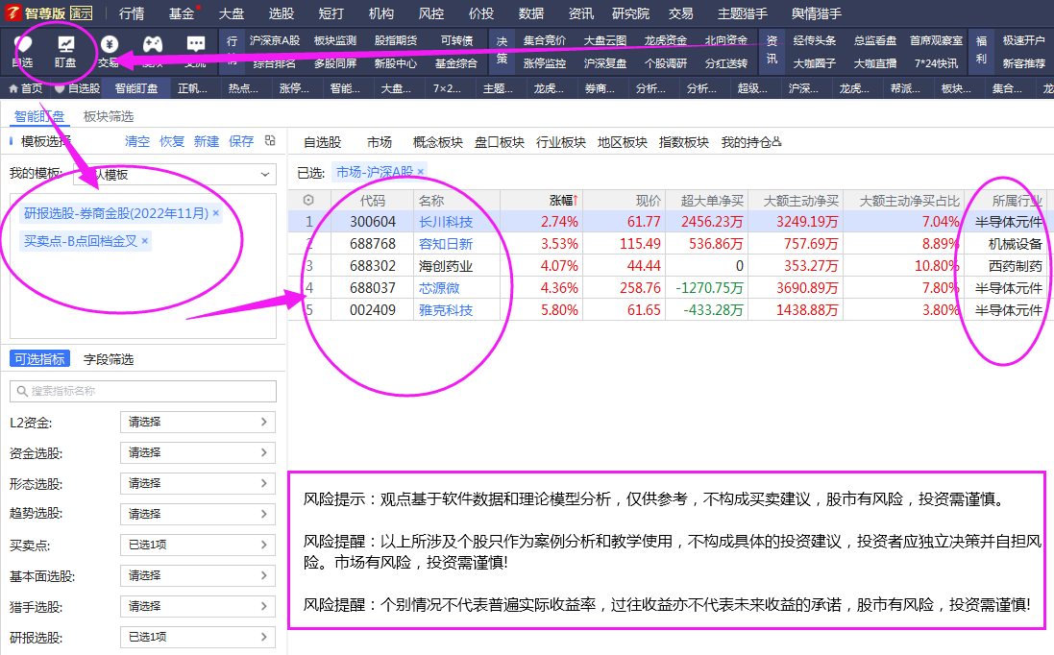Open 7*24快讯 in the toolbar

click(x=937, y=63)
